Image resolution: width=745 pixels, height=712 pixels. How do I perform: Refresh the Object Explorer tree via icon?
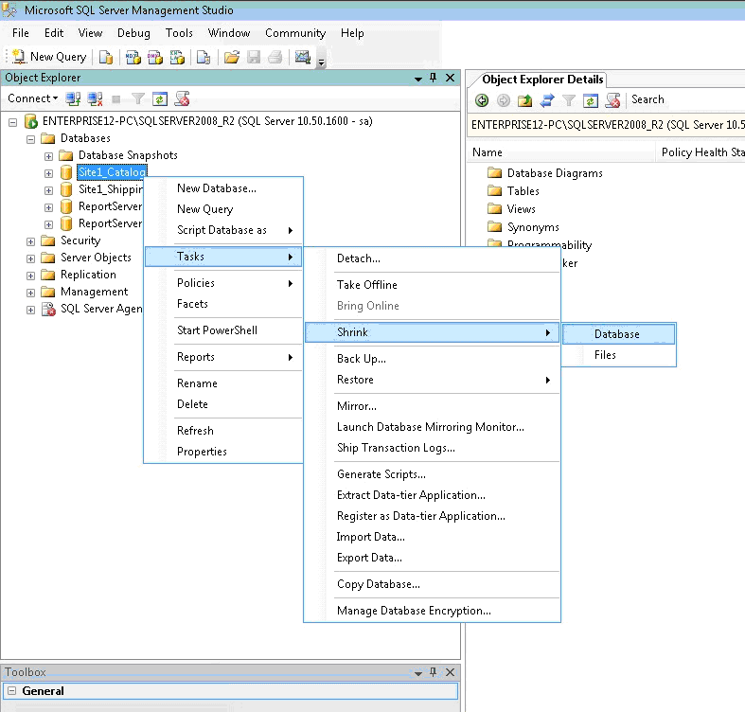(160, 98)
